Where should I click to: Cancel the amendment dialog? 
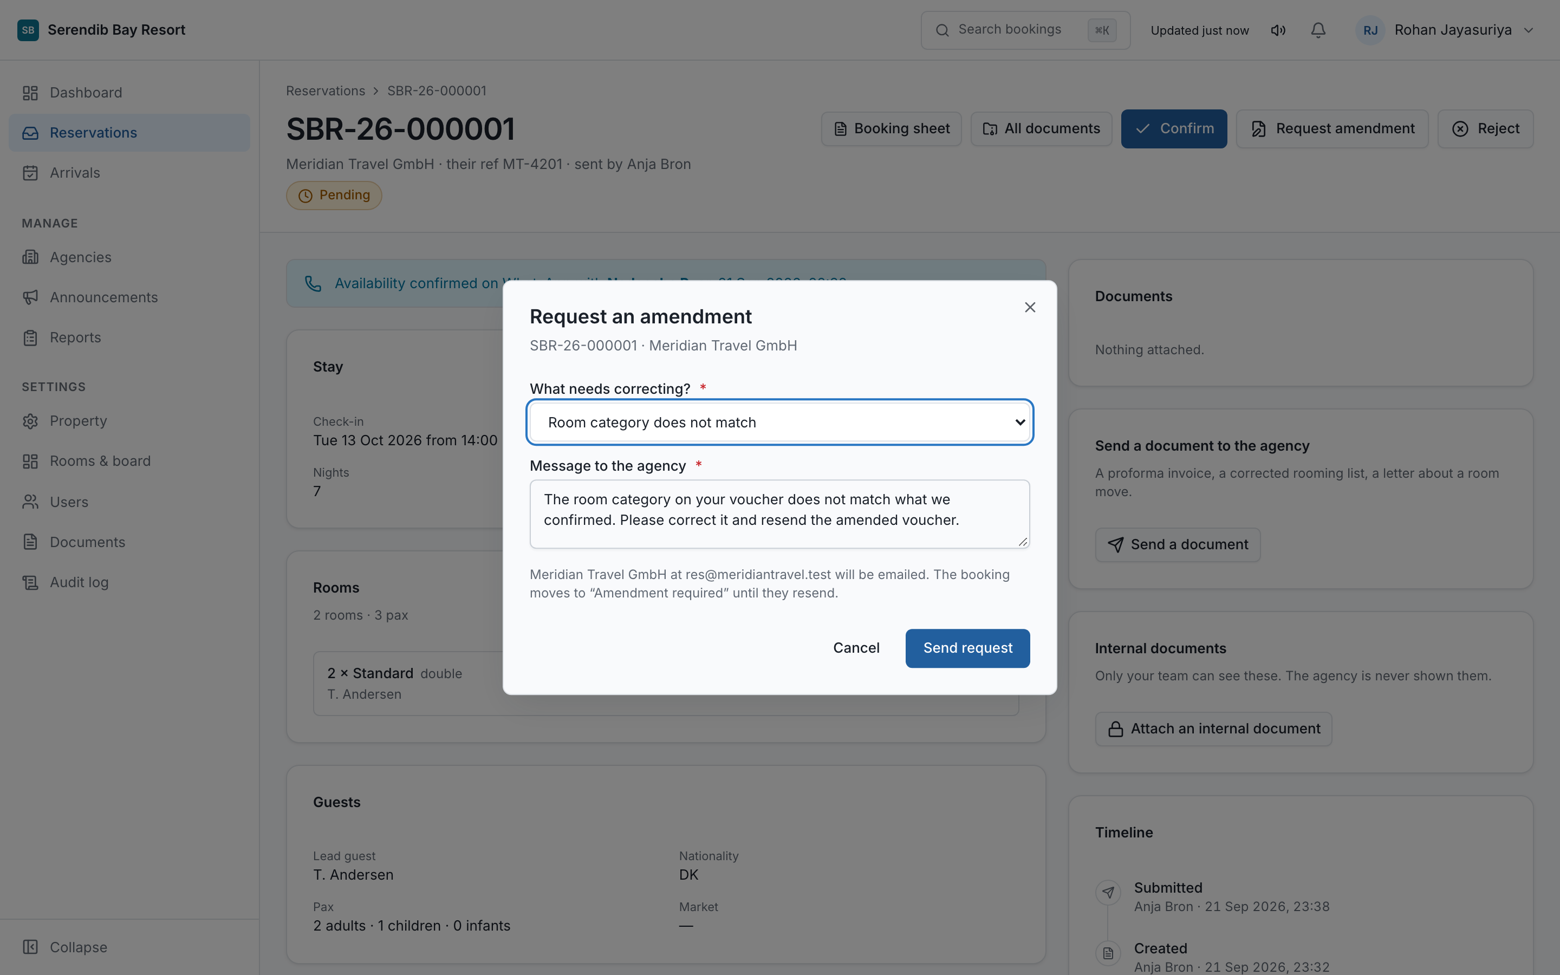856,648
